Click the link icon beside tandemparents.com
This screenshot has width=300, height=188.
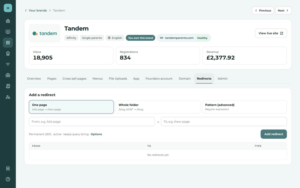point(161,38)
